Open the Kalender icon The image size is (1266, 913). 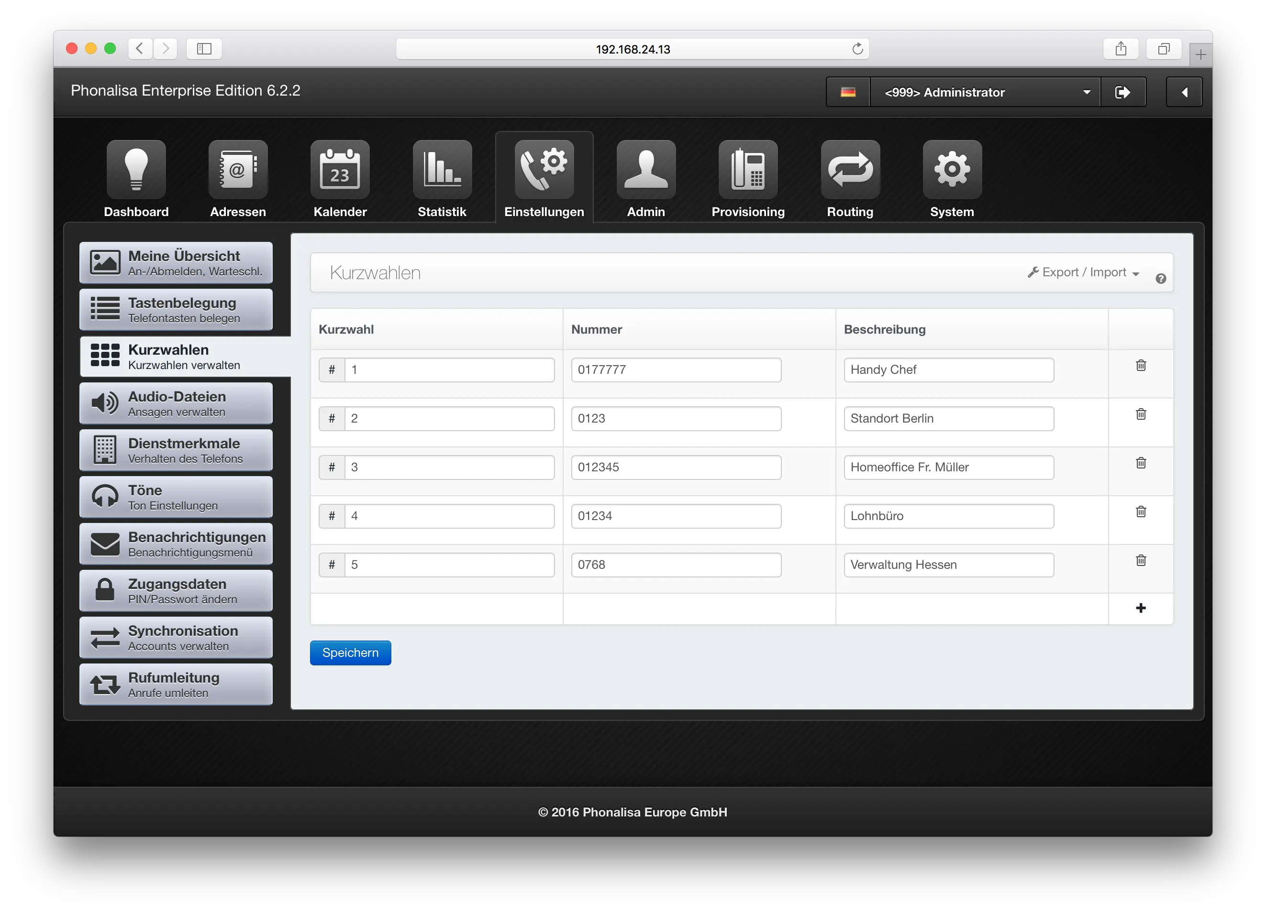pos(340,170)
